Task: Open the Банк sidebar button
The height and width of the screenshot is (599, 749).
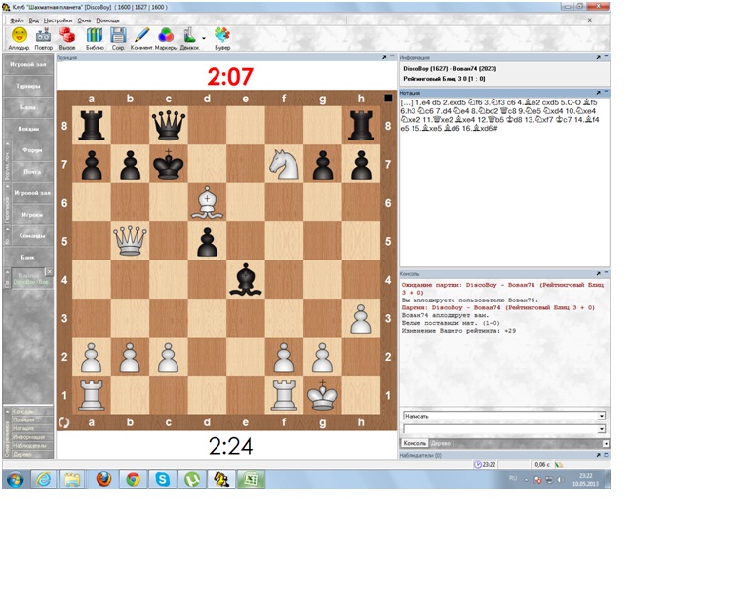Action: pyautogui.click(x=28, y=257)
